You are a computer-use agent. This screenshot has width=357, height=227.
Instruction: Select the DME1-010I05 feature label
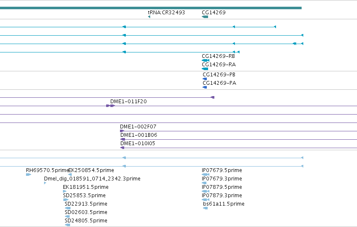(x=138, y=144)
